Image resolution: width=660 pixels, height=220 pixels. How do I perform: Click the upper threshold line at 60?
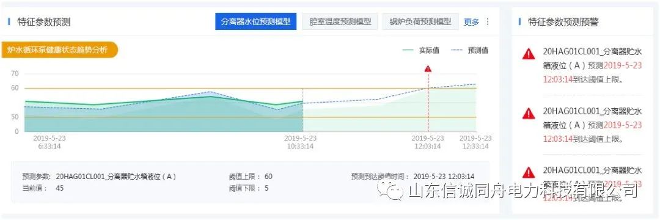[x=251, y=89]
